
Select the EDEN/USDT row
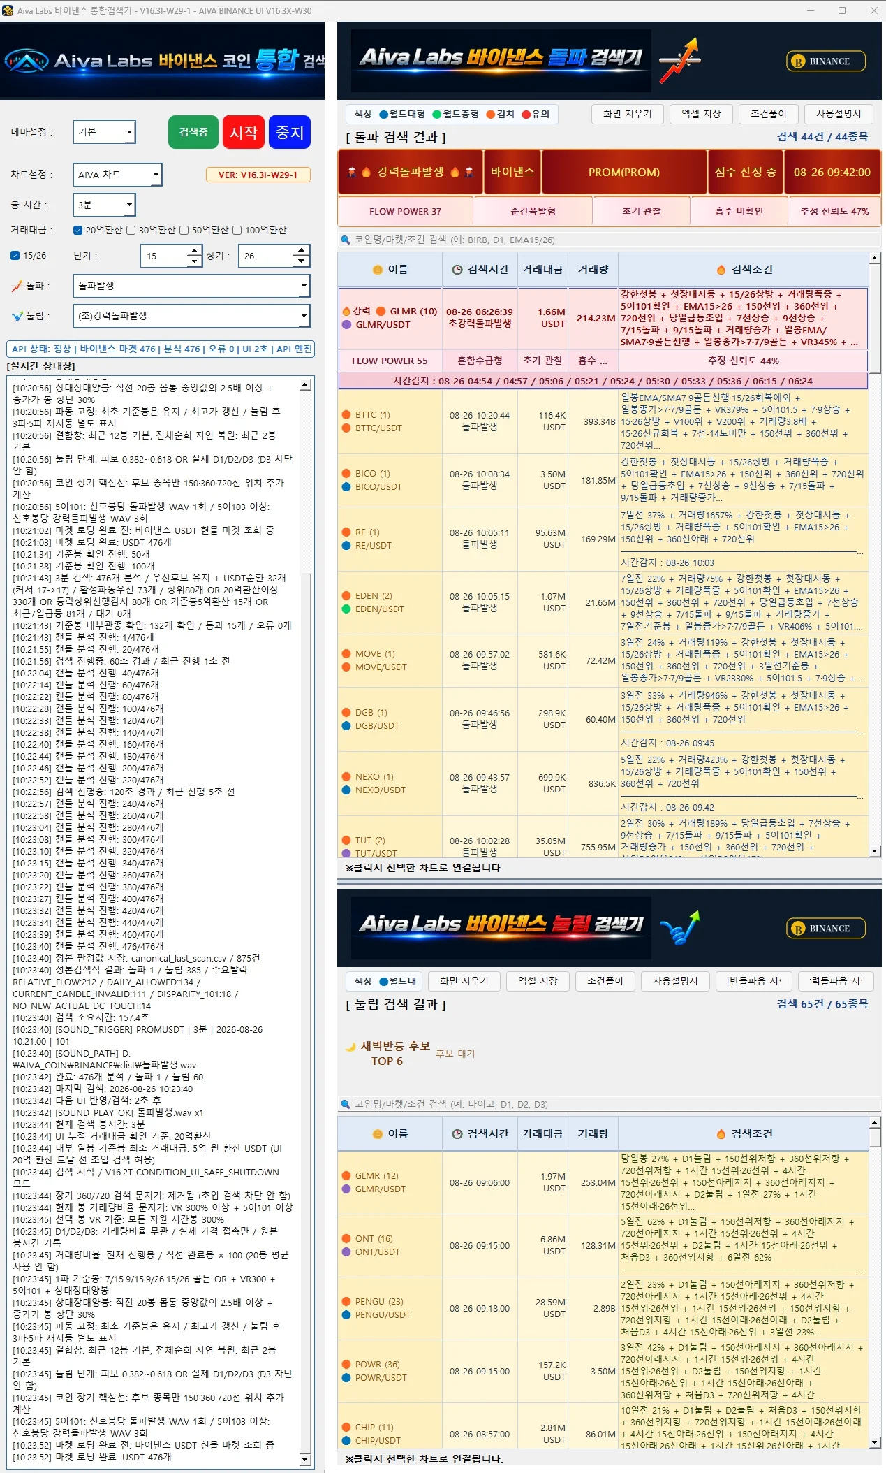pyautogui.click(x=603, y=602)
